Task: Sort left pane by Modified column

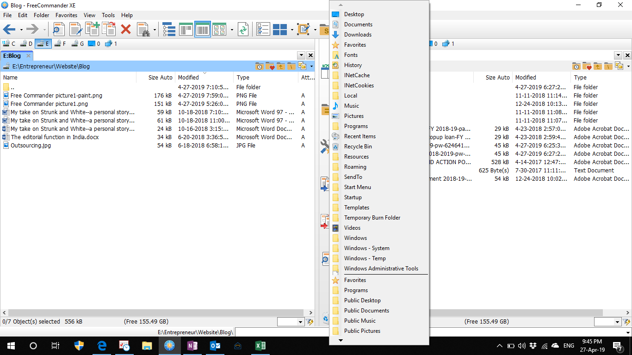Action: point(204,78)
